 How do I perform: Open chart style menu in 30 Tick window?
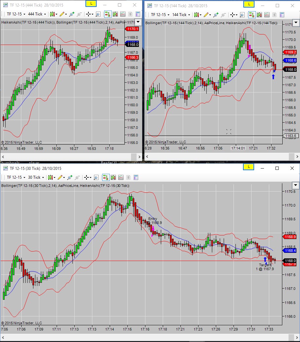pyautogui.click(x=51, y=177)
